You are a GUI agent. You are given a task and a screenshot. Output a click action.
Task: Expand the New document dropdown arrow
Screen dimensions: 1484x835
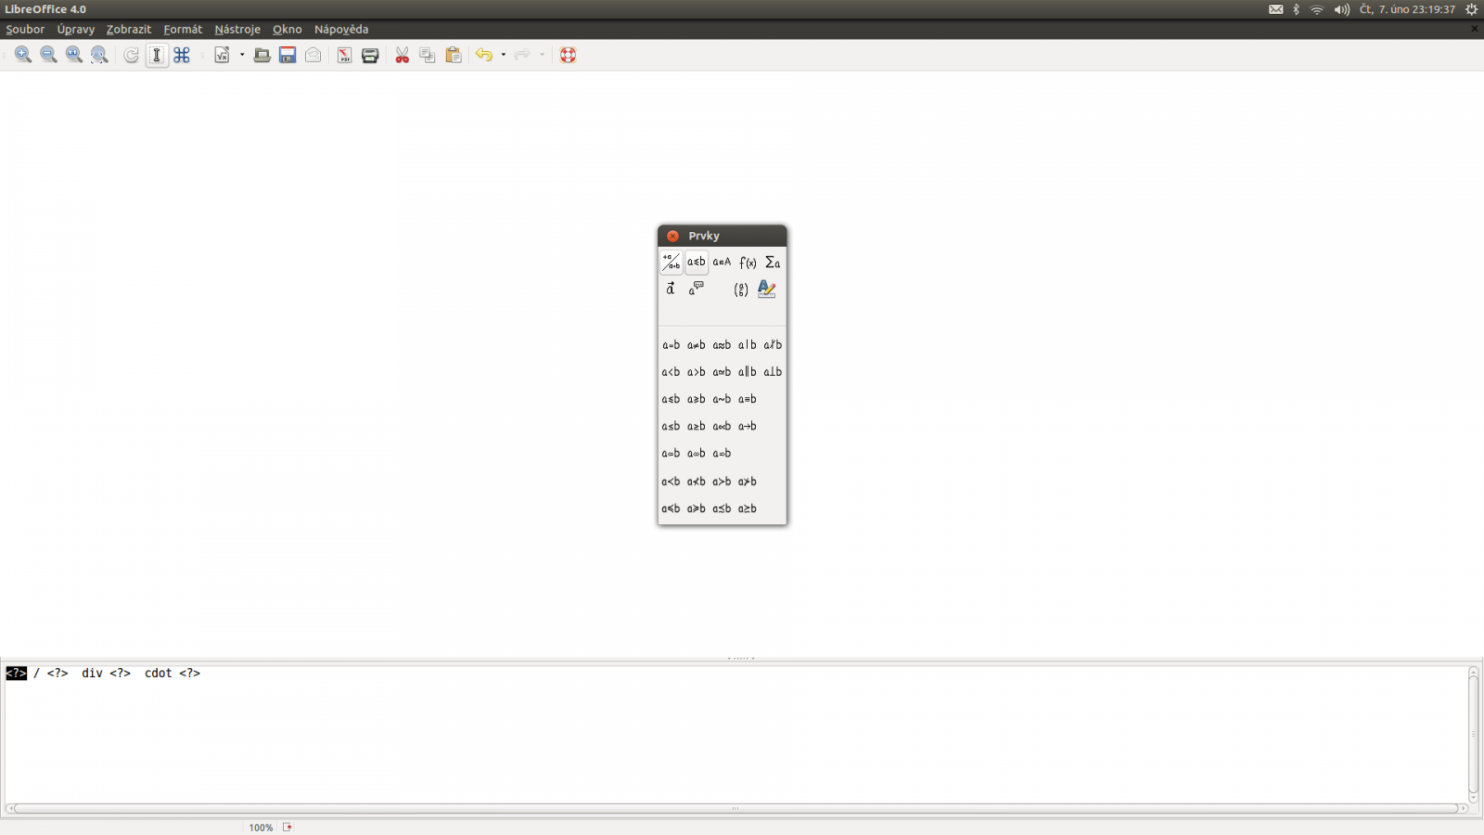pyautogui.click(x=242, y=55)
